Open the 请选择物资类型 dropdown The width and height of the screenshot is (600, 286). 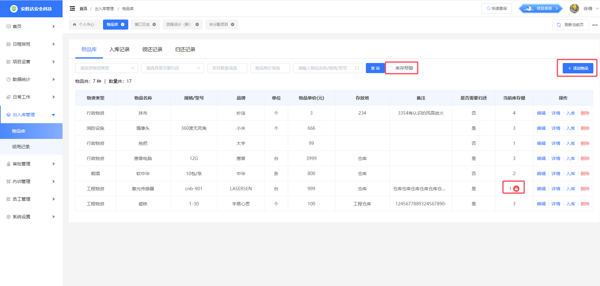point(106,68)
